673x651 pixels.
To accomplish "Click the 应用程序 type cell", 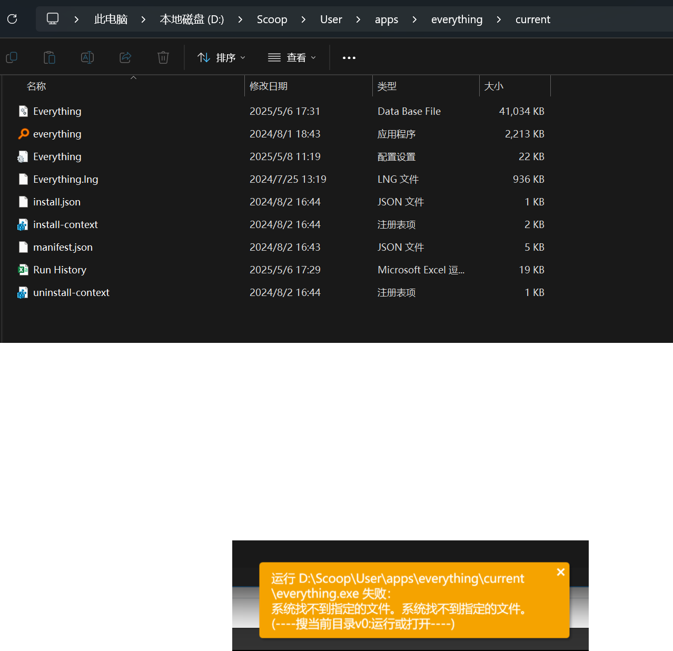I will tap(397, 134).
